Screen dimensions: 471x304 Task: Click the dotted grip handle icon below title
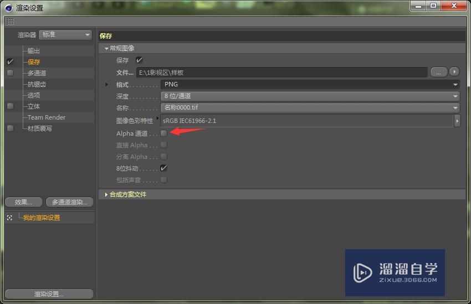[x=11, y=22]
